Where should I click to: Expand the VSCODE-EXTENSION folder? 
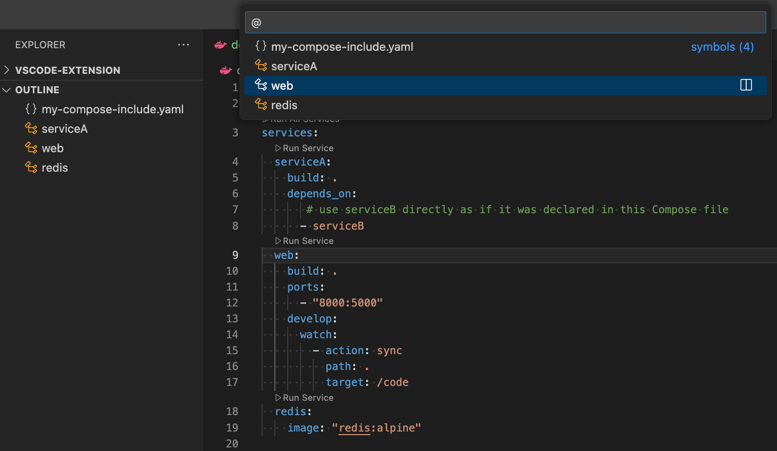point(6,70)
